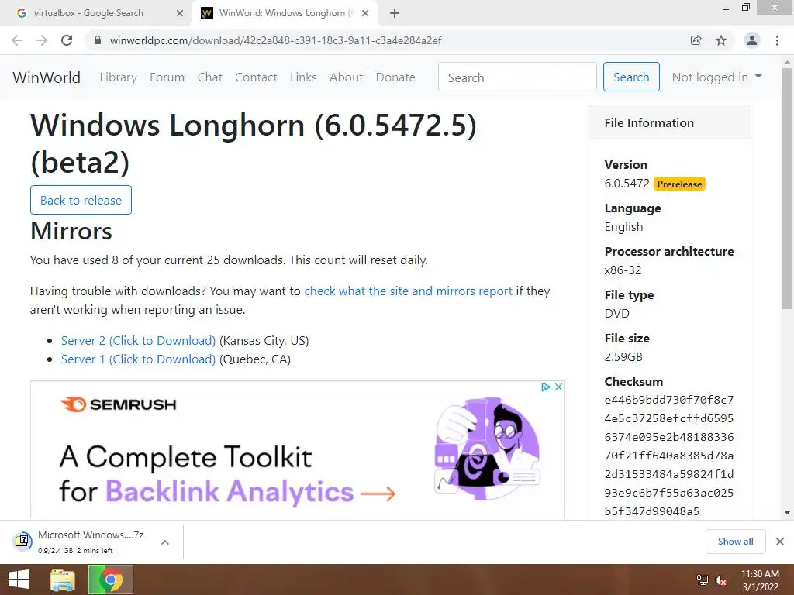Open About in the navigation bar
Viewport: 794px width, 595px height.
347,77
